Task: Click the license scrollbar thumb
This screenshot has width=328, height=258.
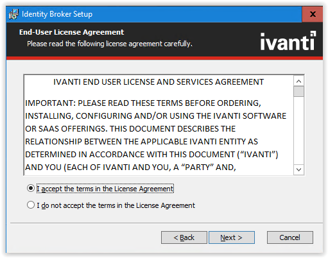Action: [298, 91]
